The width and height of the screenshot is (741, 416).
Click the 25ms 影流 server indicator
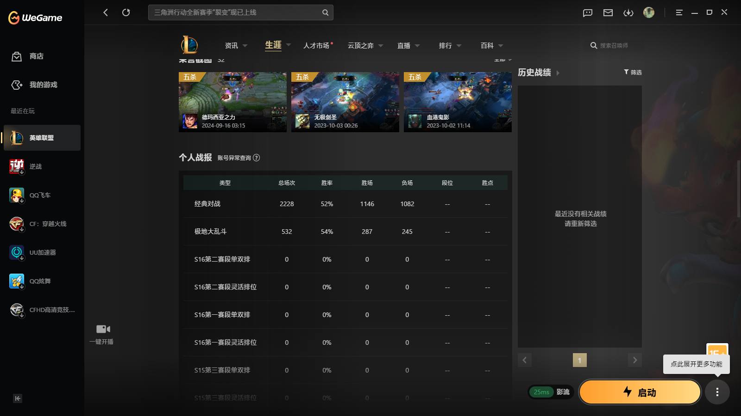[551, 392]
